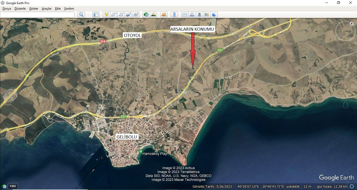The height and width of the screenshot is (190, 357).
Task: Click the Save Image toolbar icon
Action: click(x=199, y=15)
